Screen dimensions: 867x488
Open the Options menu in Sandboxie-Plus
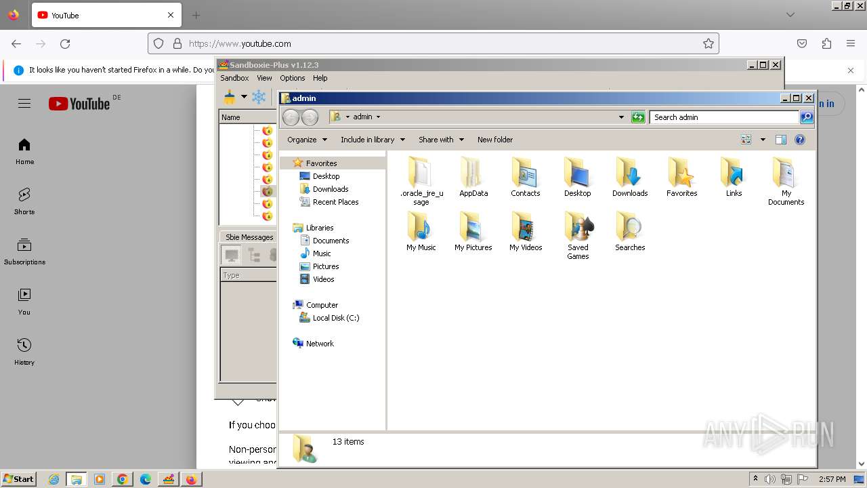pyautogui.click(x=293, y=78)
